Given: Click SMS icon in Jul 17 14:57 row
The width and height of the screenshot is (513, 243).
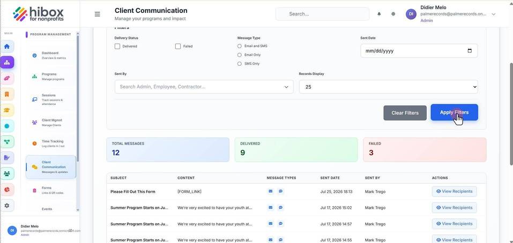Looking at the screenshot, I should tap(281, 224).
